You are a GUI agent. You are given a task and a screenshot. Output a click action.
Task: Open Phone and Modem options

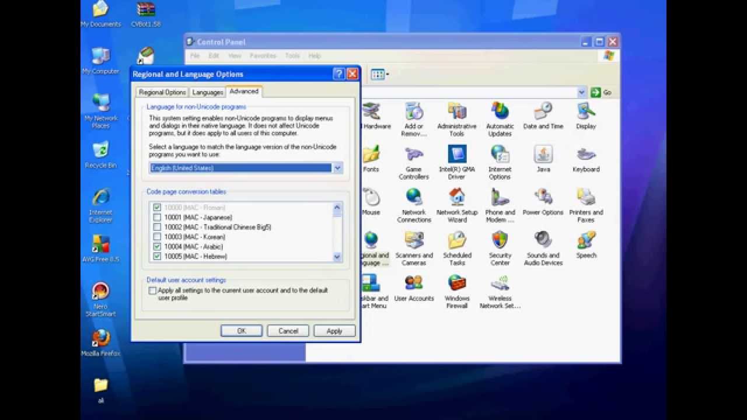(500, 205)
